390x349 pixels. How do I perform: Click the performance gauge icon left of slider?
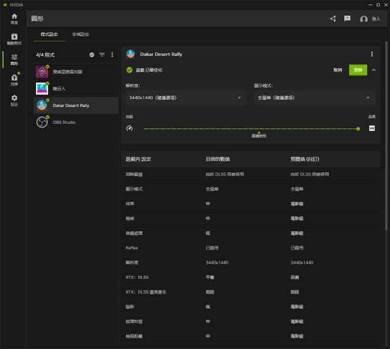(130, 129)
